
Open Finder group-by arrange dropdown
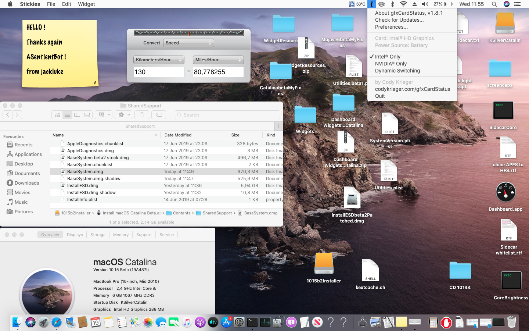click(x=103, y=115)
